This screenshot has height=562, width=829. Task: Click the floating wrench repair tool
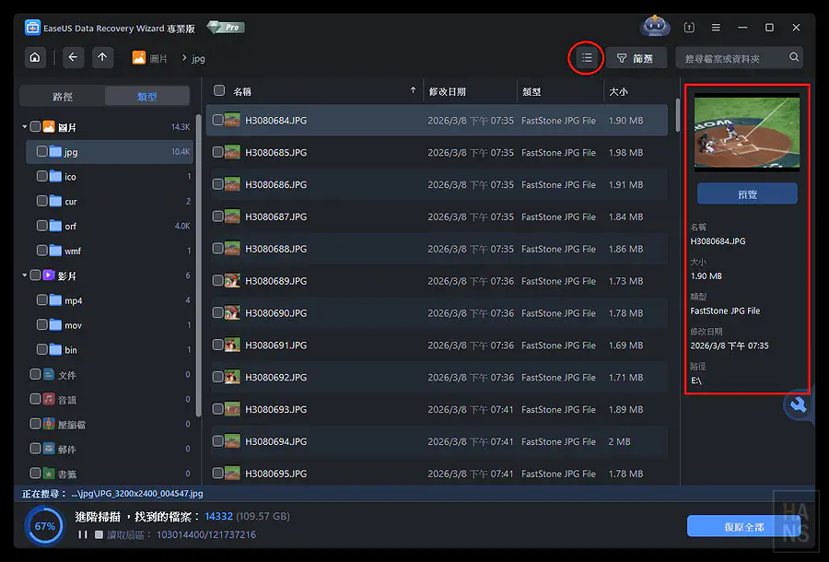799,404
